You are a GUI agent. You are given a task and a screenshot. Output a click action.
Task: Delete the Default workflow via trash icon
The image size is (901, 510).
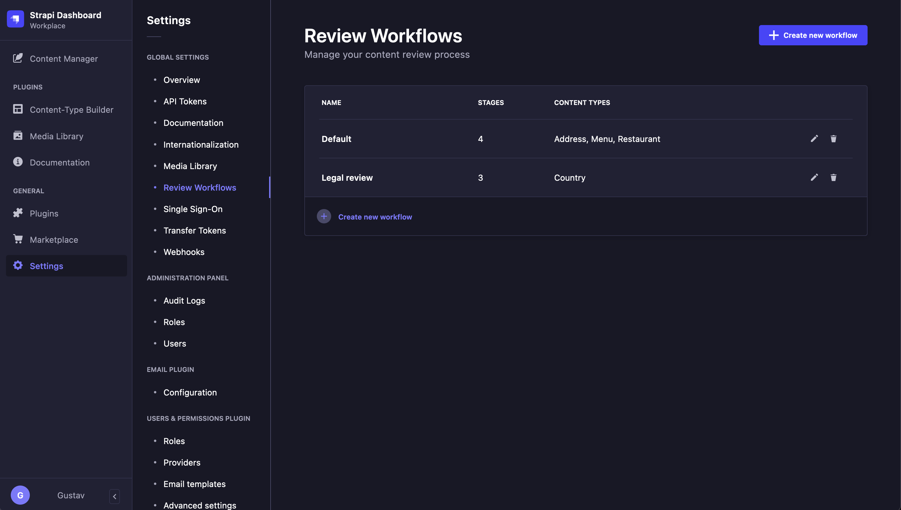pos(834,139)
